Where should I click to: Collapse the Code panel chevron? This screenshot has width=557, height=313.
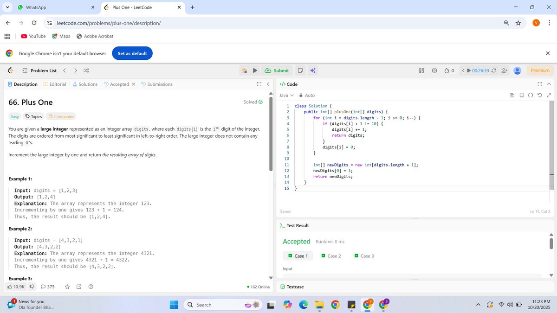pyautogui.click(x=549, y=84)
